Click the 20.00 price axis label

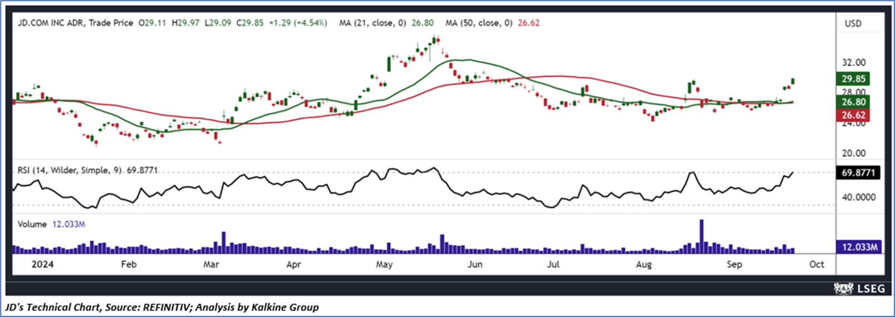854,153
